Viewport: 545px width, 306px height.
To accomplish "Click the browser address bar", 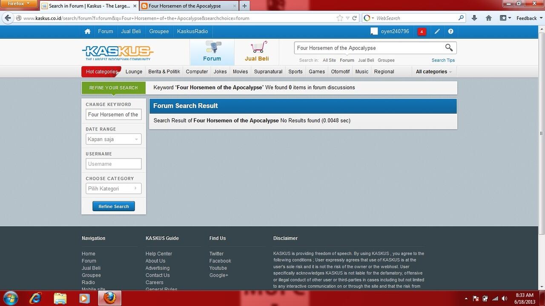I will pyautogui.click(x=179, y=18).
